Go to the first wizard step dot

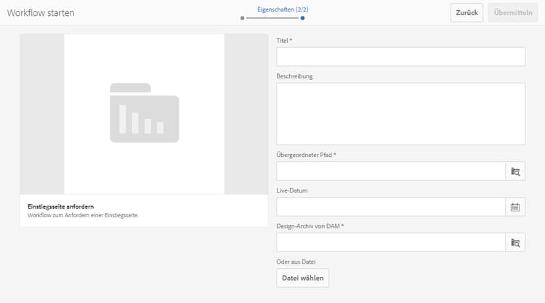[242, 18]
